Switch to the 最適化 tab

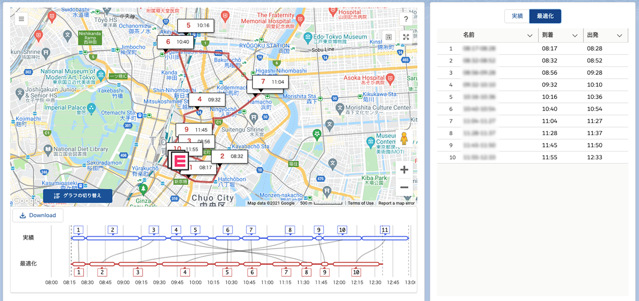(545, 16)
